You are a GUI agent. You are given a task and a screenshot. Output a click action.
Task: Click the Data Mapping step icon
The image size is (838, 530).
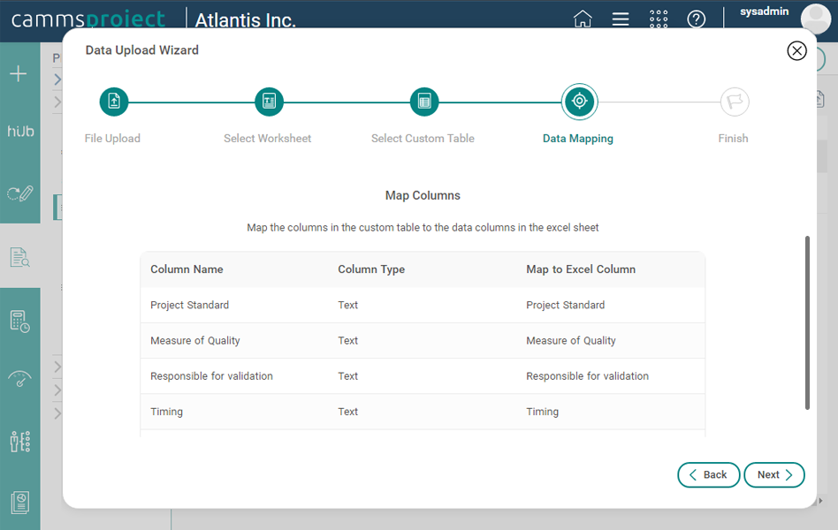[x=579, y=102]
